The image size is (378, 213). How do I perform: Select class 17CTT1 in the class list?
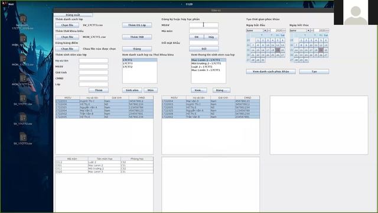(139, 60)
